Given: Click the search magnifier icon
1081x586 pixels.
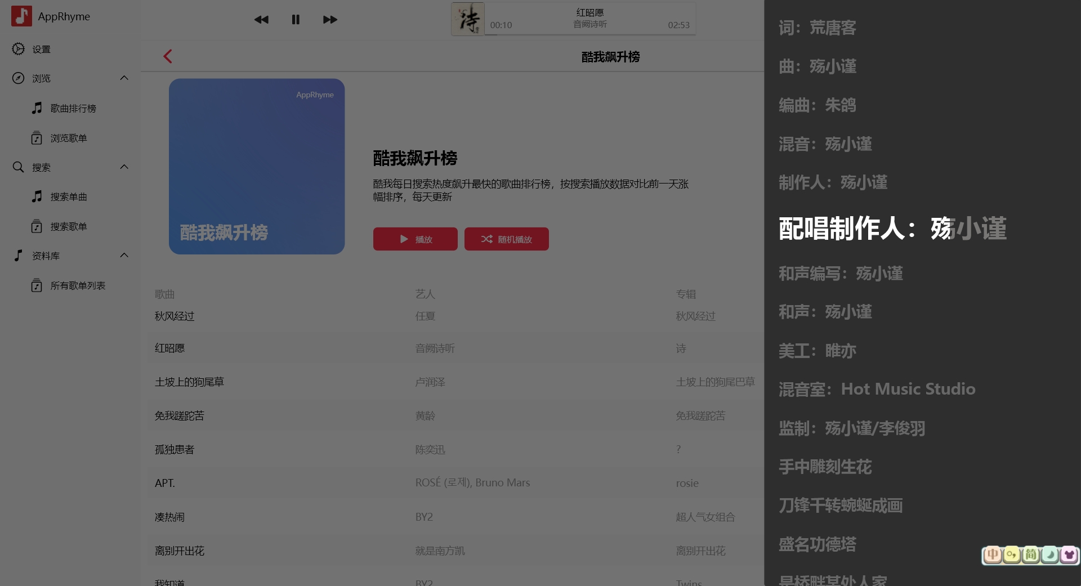Looking at the screenshot, I should (x=19, y=167).
